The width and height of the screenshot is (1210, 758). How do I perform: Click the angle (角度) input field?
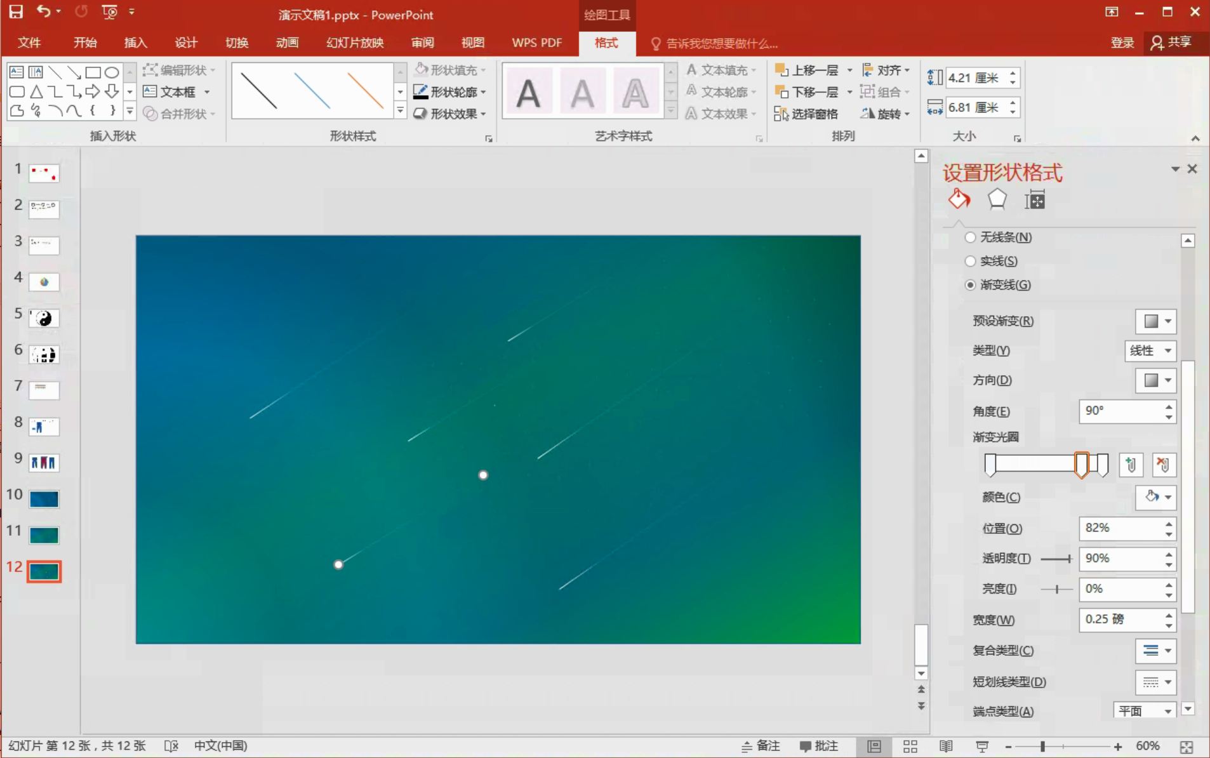click(1121, 411)
